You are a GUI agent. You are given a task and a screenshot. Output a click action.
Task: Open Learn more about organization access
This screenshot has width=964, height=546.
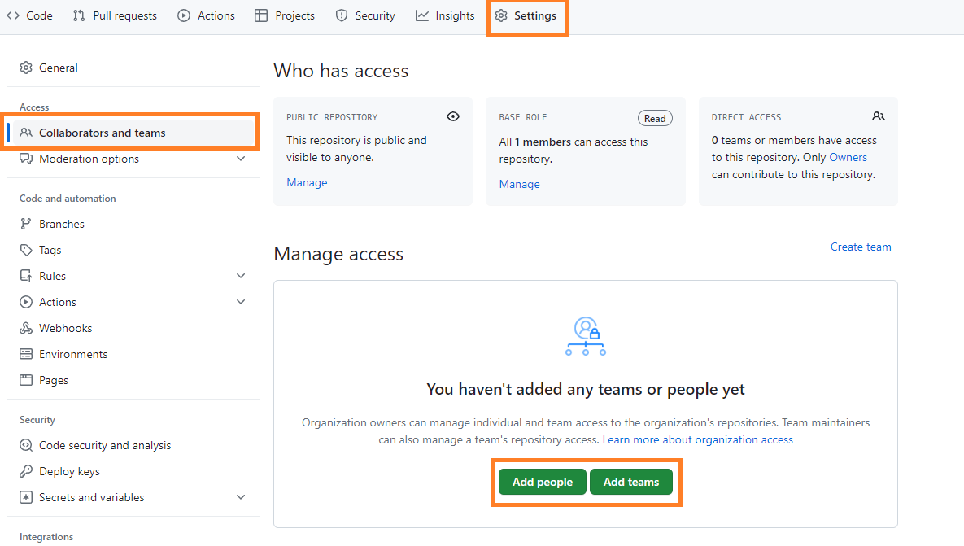[698, 439]
